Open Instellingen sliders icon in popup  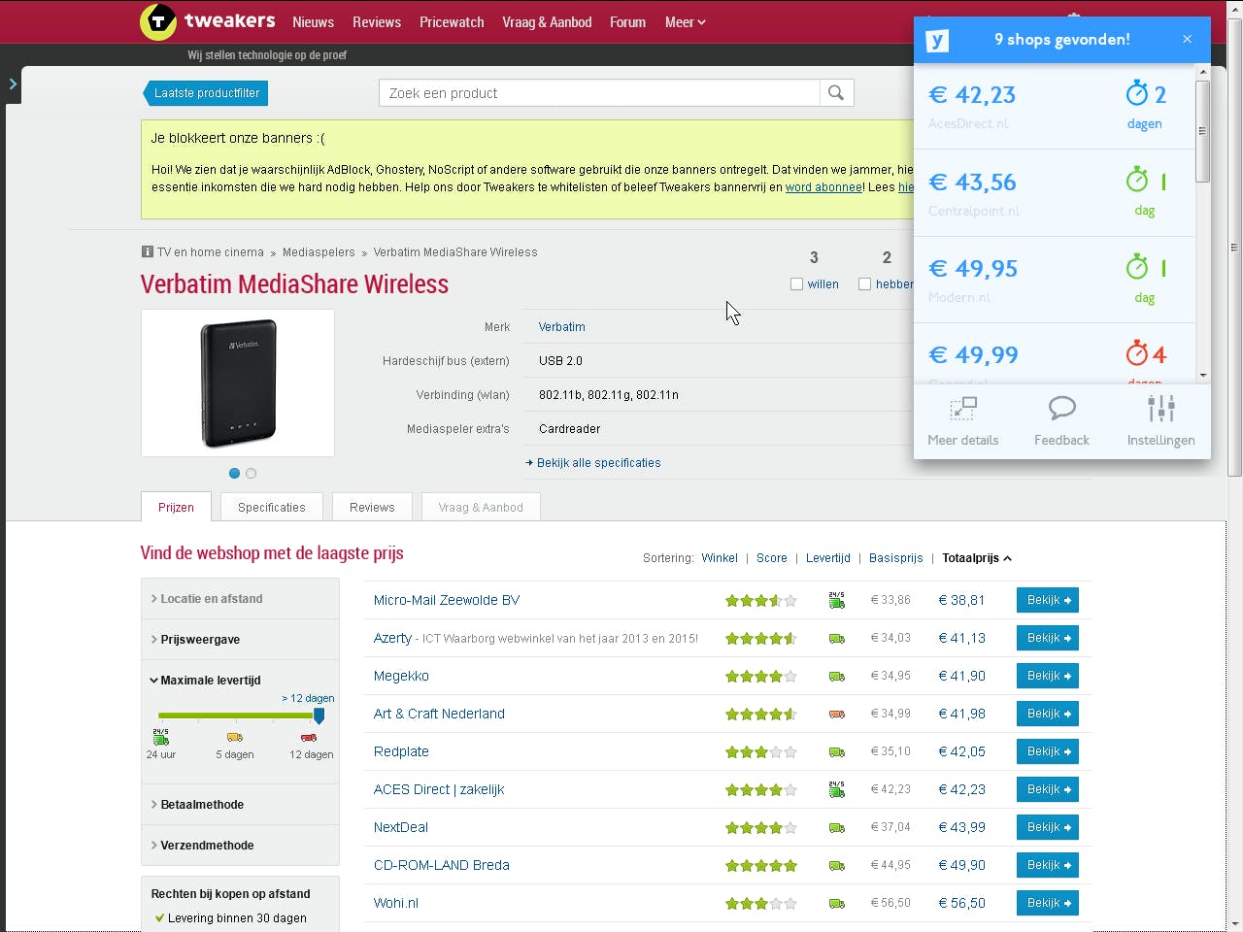(1161, 408)
